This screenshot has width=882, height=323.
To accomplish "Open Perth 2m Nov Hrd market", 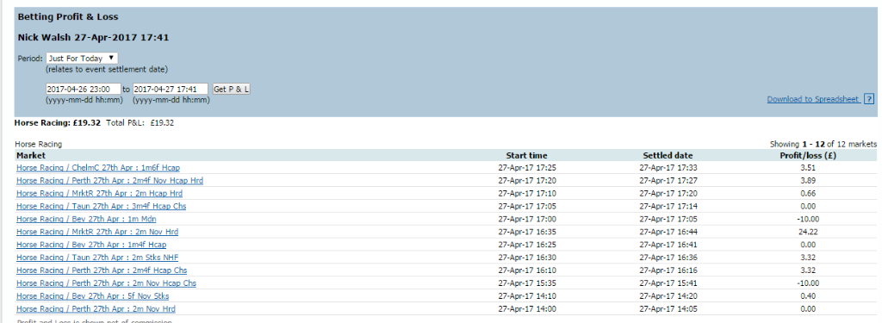I will [96, 309].
